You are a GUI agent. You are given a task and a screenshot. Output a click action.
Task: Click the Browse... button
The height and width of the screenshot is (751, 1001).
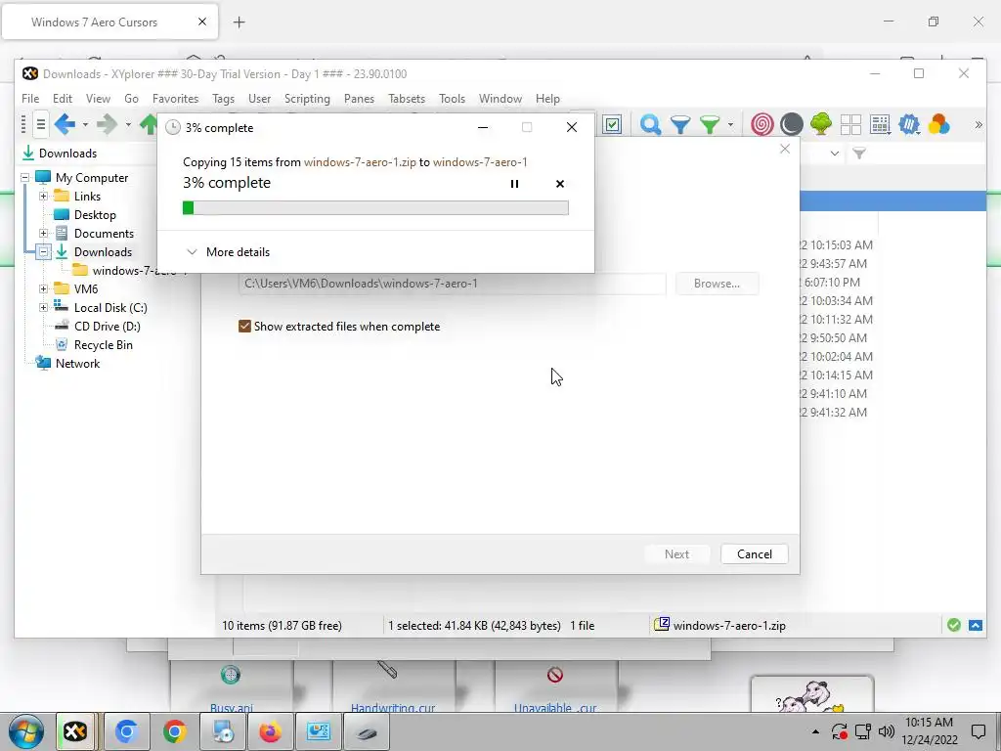click(x=717, y=284)
